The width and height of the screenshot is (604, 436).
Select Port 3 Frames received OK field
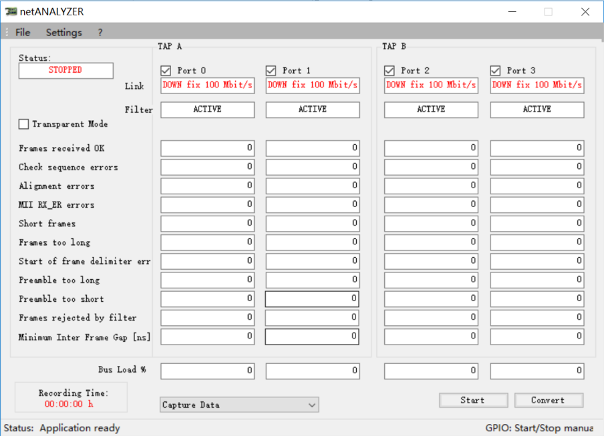pyautogui.click(x=537, y=148)
